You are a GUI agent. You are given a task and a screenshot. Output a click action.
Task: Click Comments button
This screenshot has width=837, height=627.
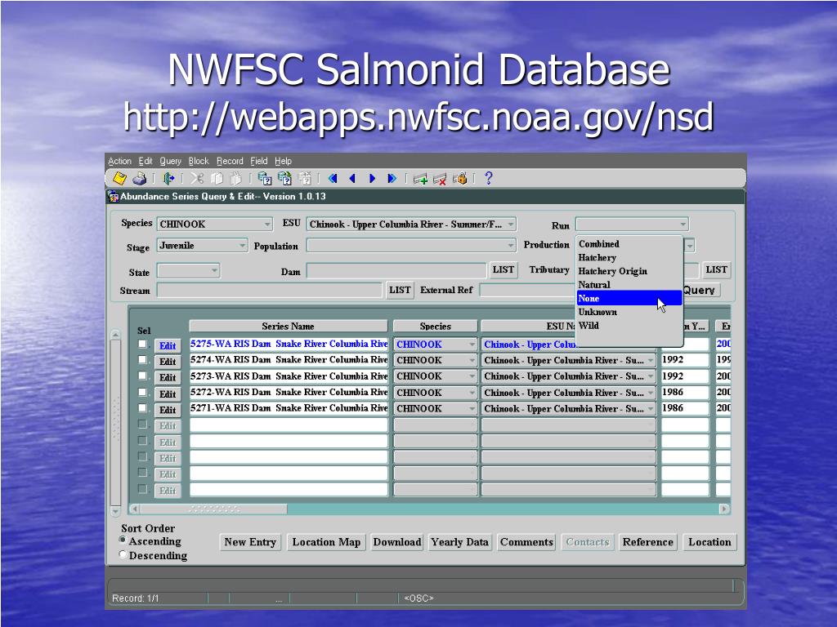pyautogui.click(x=526, y=542)
